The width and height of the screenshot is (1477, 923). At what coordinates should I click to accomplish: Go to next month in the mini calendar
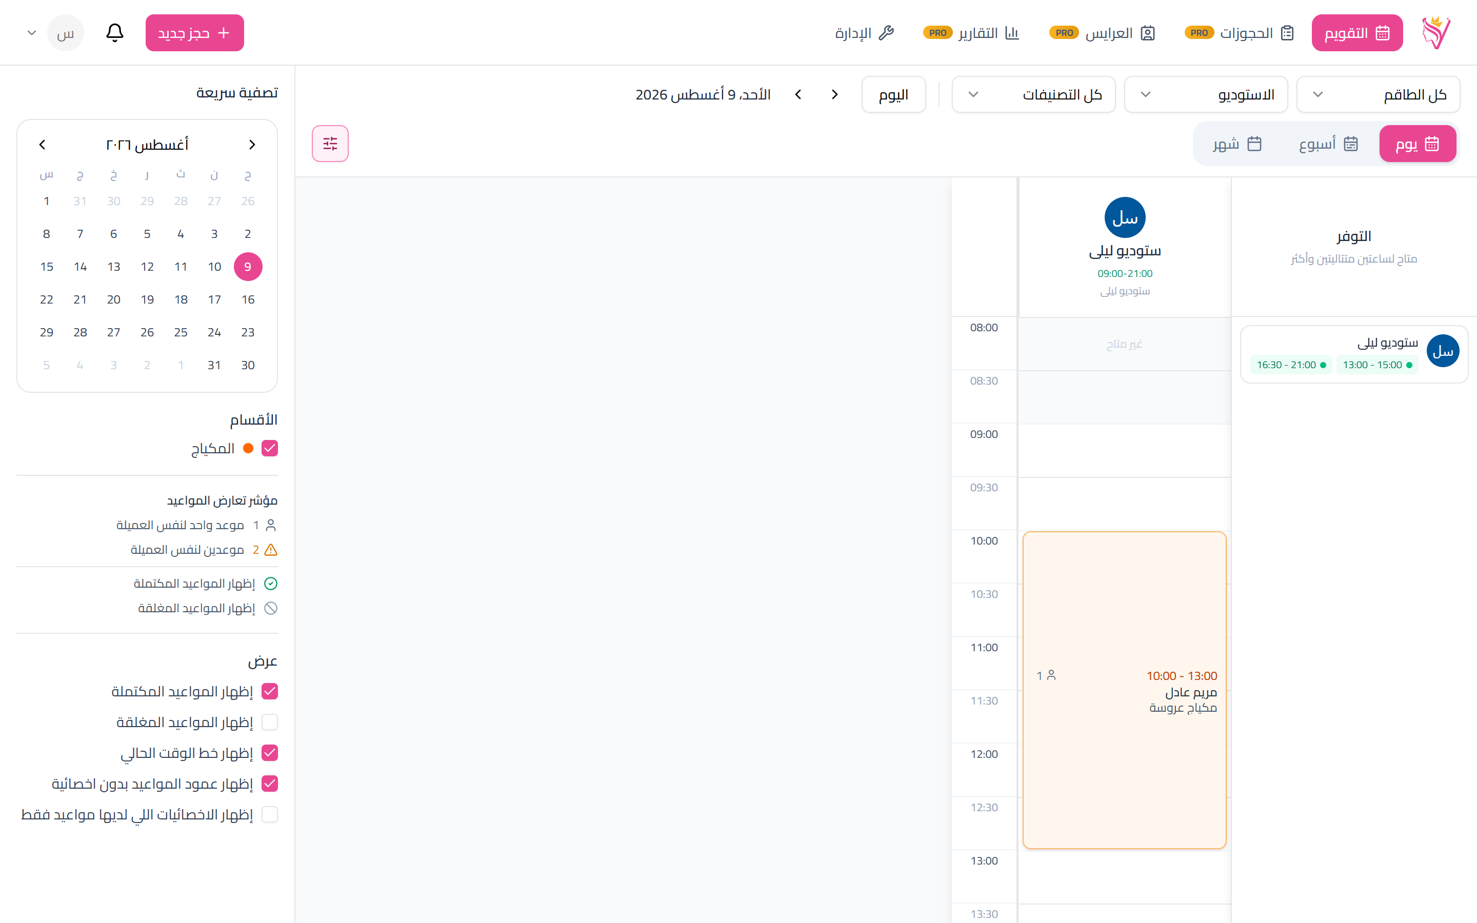click(x=42, y=145)
